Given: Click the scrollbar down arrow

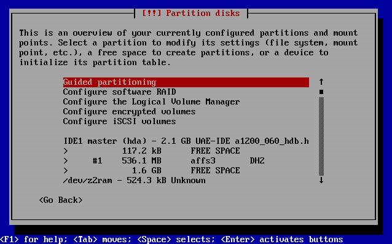Looking at the screenshot, I should coord(321,180).
